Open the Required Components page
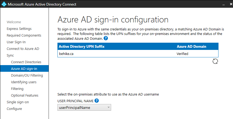The image size is (233, 119). 24,35
